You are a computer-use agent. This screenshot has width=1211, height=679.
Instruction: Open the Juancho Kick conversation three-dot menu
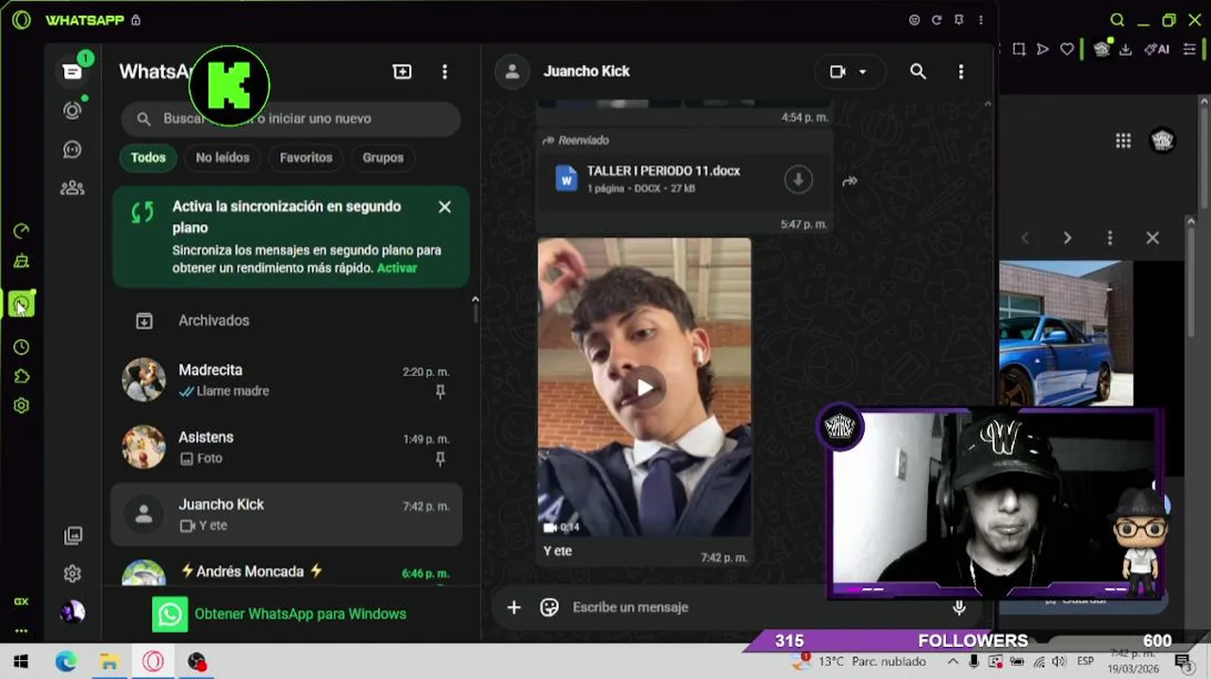961,72
